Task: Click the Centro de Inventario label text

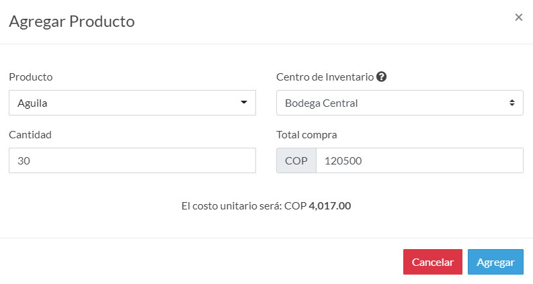Action: point(325,77)
